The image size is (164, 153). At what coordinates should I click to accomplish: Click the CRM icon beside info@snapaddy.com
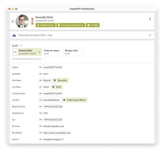click(41, 126)
